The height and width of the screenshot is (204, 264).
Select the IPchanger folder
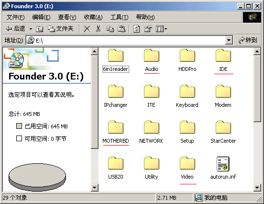click(116, 96)
